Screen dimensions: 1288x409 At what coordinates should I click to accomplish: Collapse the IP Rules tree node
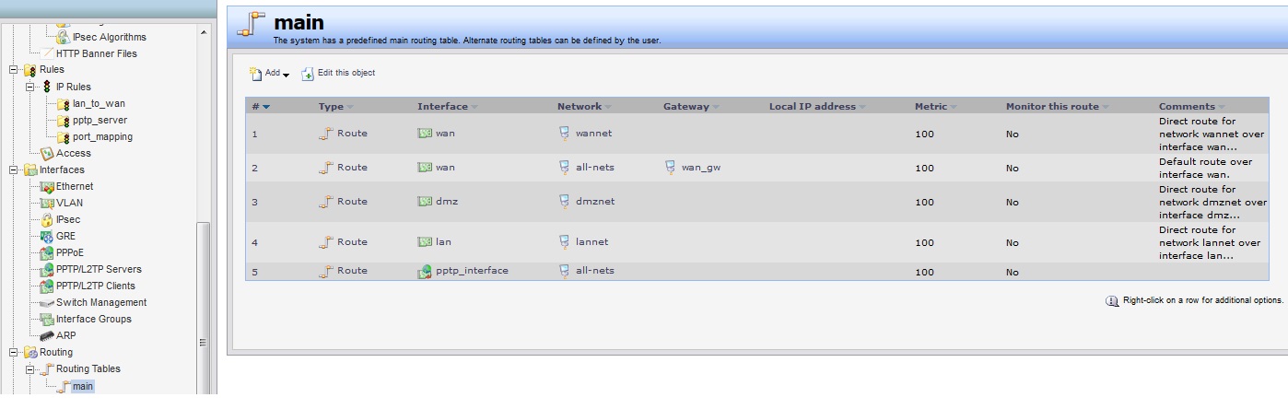click(x=29, y=87)
